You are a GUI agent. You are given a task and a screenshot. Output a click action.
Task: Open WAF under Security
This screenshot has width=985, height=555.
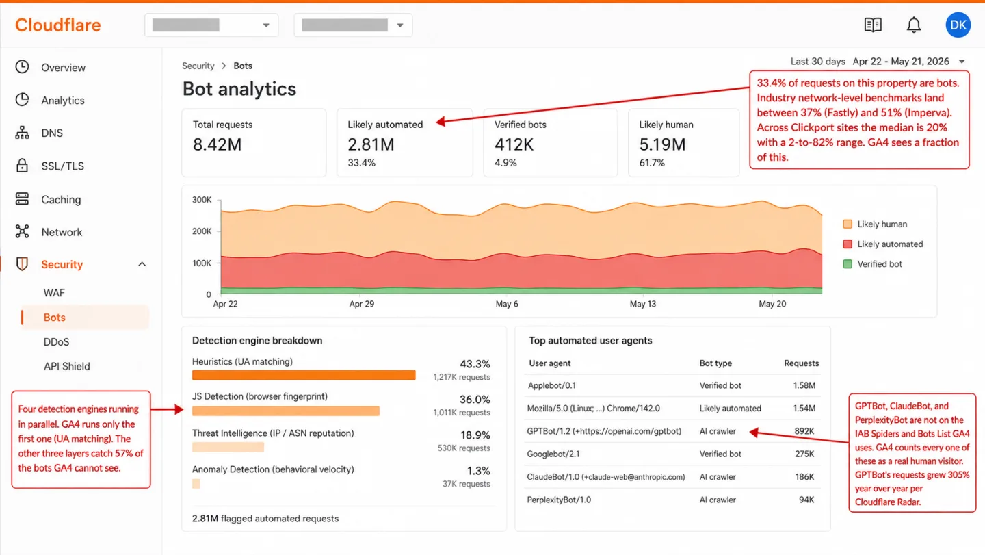(54, 293)
